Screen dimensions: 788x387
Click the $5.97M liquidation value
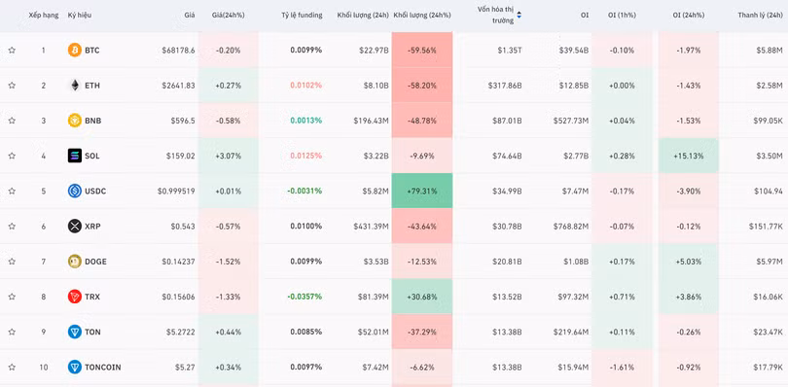769,262
